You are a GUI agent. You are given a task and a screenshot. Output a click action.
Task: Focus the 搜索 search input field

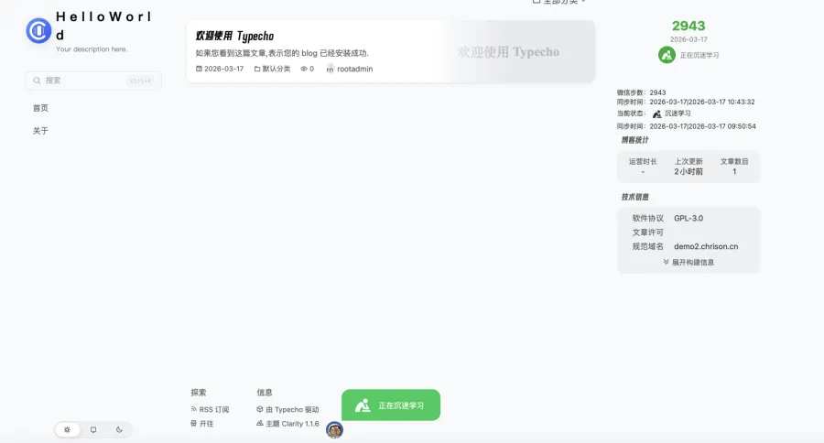[x=93, y=81]
